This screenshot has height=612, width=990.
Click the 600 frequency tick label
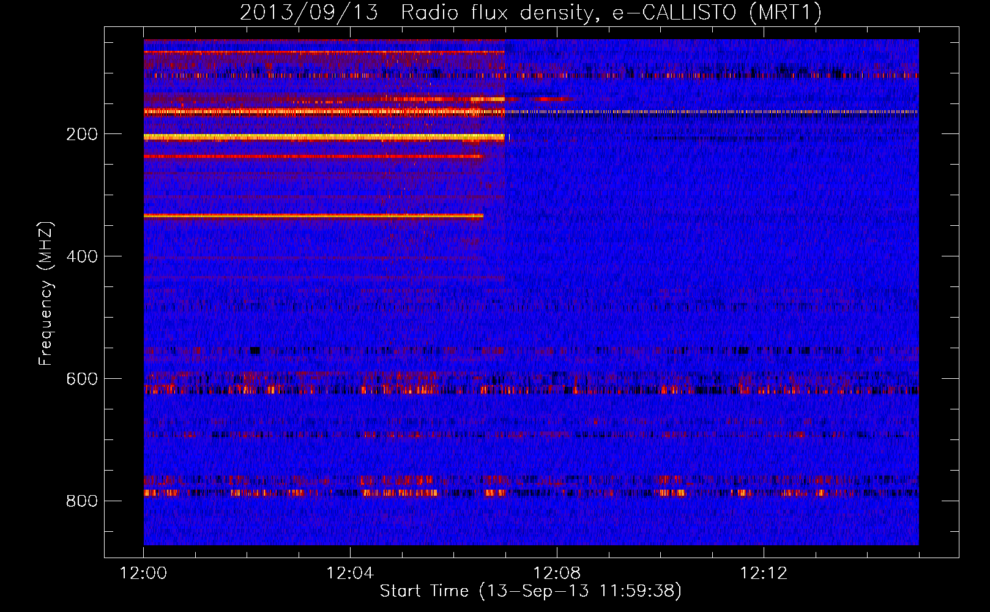82,379
